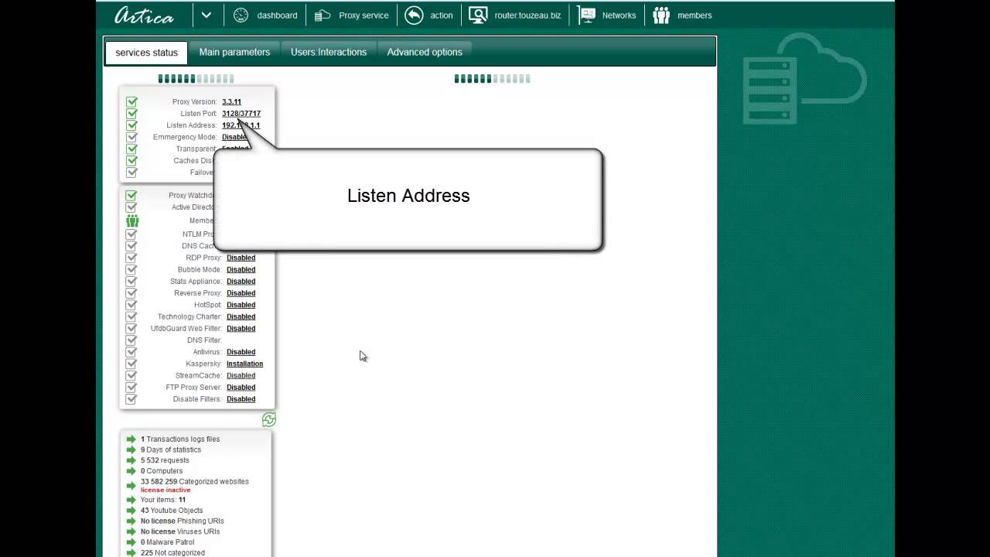Click the green check next to Caches

point(131,160)
